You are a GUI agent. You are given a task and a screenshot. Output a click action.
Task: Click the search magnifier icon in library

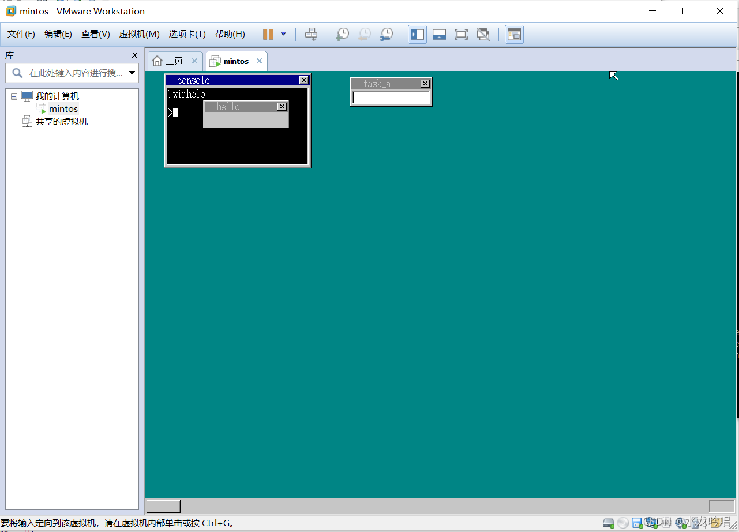[x=17, y=73]
